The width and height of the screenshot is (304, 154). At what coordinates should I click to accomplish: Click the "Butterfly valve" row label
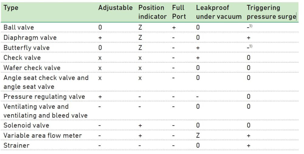pos(26,48)
